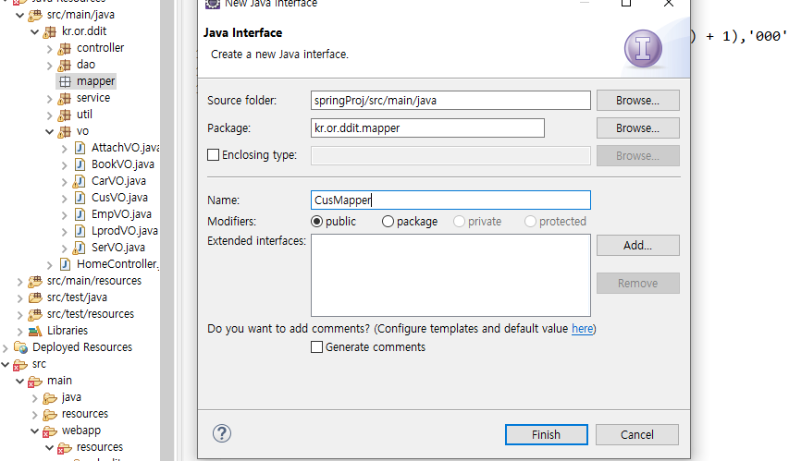Select mapper package label in tree
The height and width of the screenshot is (461, 789).
point(95,81)
